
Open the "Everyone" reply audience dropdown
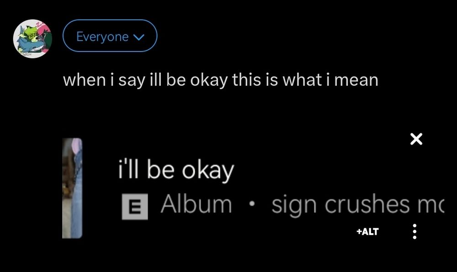click(110, 36)
